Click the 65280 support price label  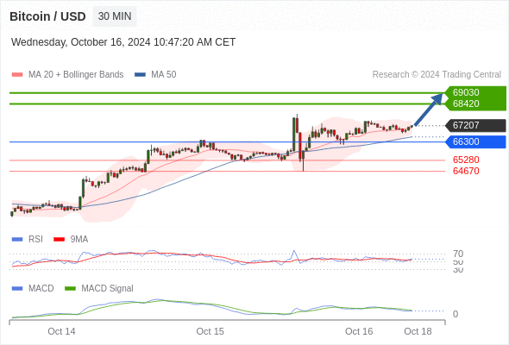466,160
